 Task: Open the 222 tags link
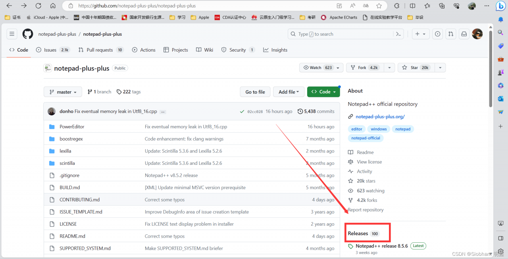click(x=129, y=92)
